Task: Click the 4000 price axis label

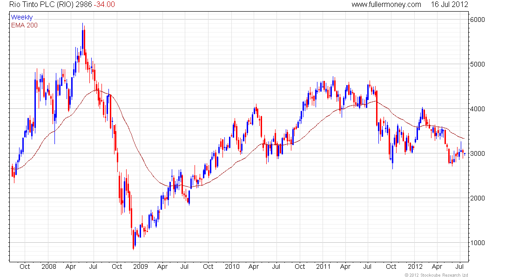Action: click(x=478, y=109)
